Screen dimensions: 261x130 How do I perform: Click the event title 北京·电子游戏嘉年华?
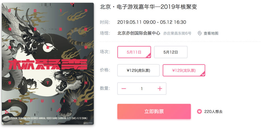coord(128,7)
